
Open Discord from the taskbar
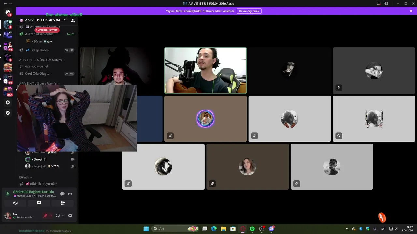point(271,229)
